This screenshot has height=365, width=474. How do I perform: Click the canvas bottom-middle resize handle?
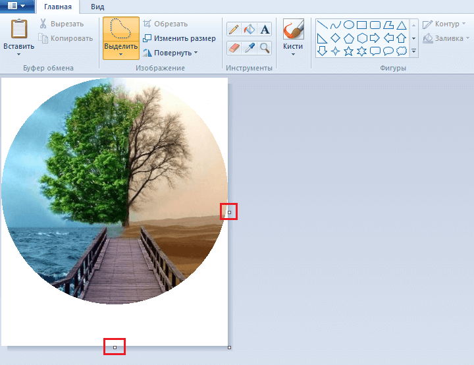[x=115, y=347]
